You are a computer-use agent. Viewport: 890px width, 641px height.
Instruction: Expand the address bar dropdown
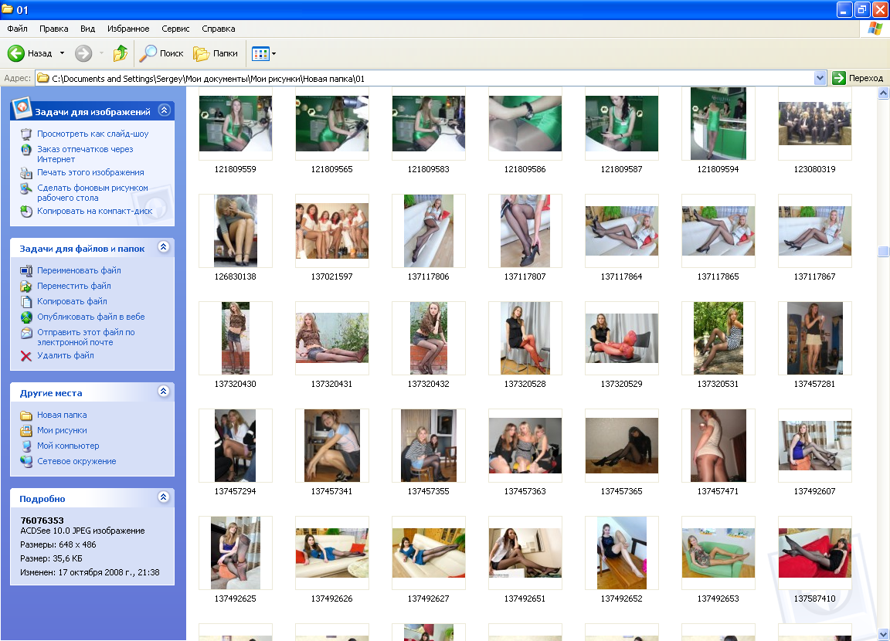(820, 78)
